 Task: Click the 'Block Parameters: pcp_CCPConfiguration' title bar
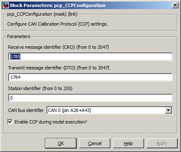58,5
